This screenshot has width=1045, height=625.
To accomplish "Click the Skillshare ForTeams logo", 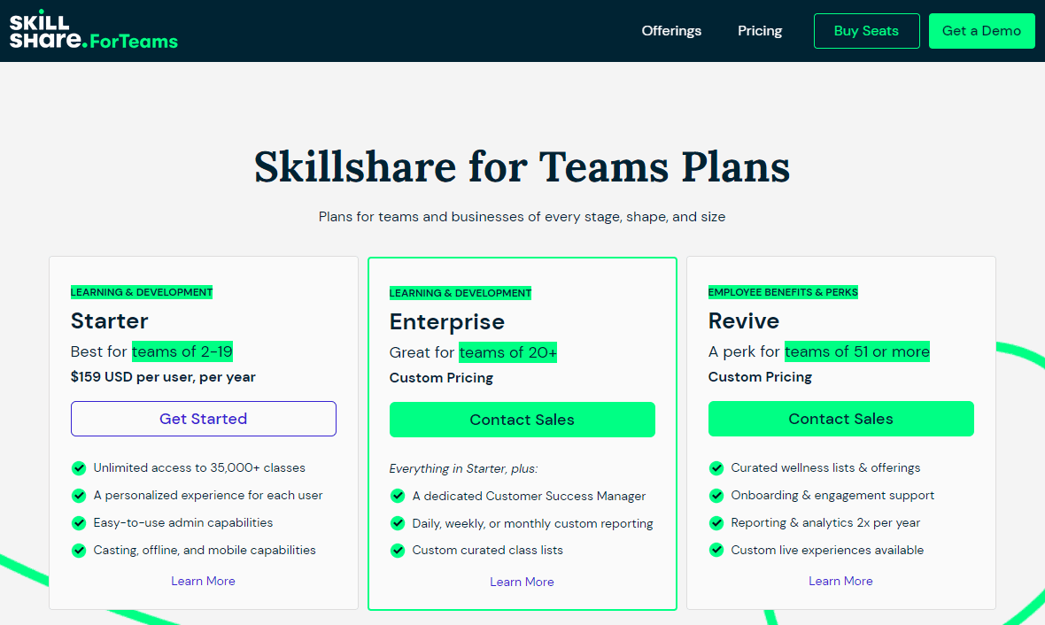I will (94, 30).
